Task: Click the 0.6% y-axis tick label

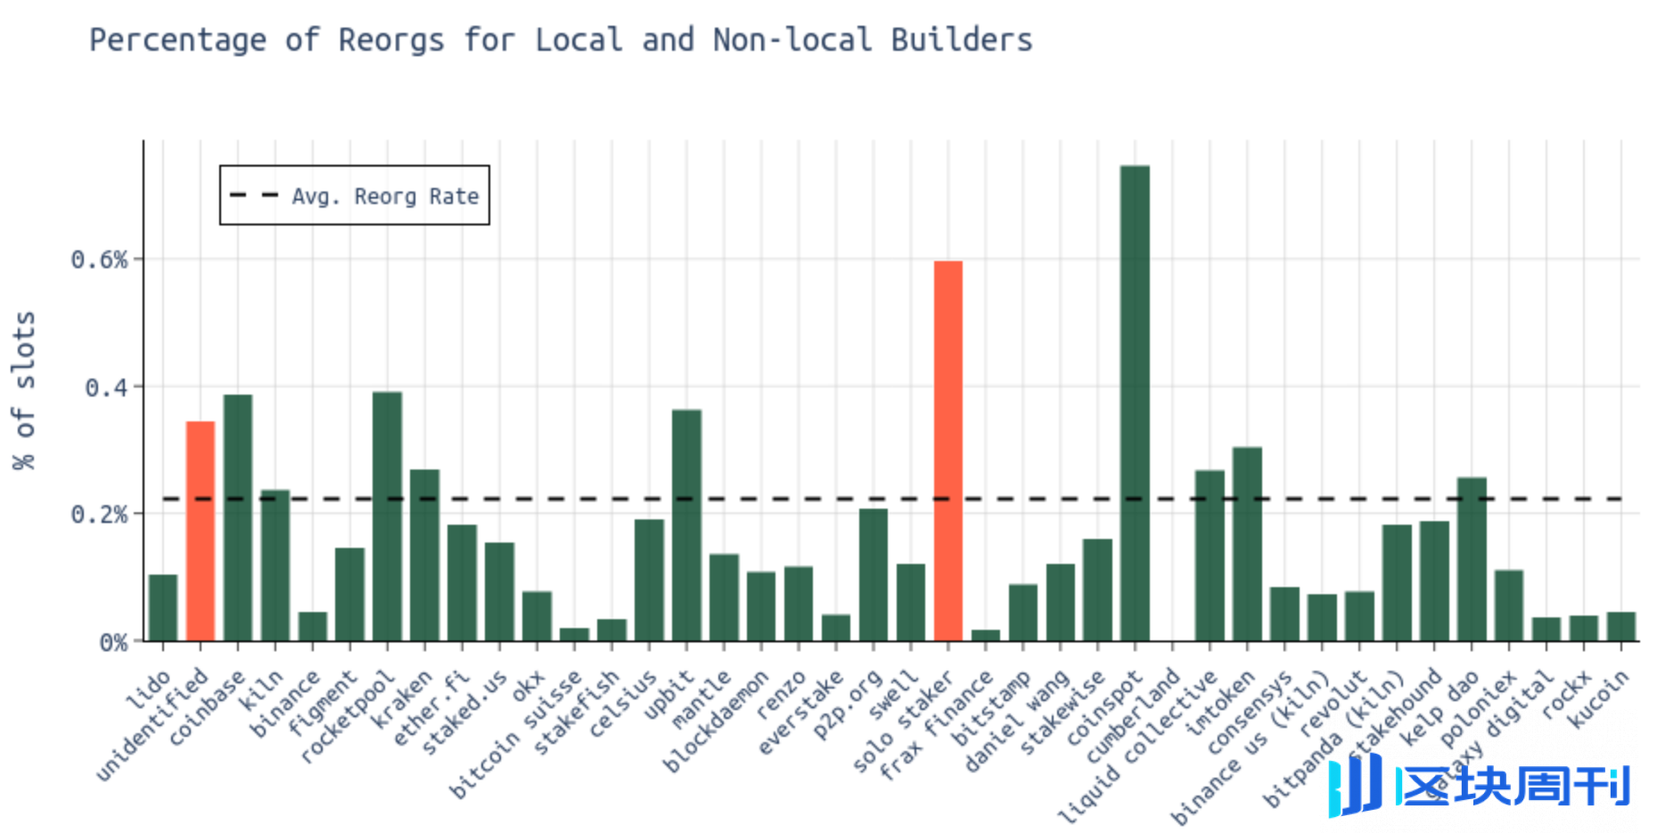Action: [x=100, y=259]
